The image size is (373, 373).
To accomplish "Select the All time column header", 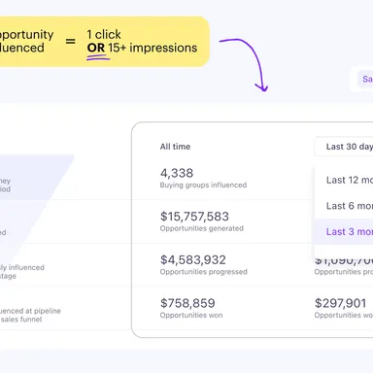I will click(175, 147).
